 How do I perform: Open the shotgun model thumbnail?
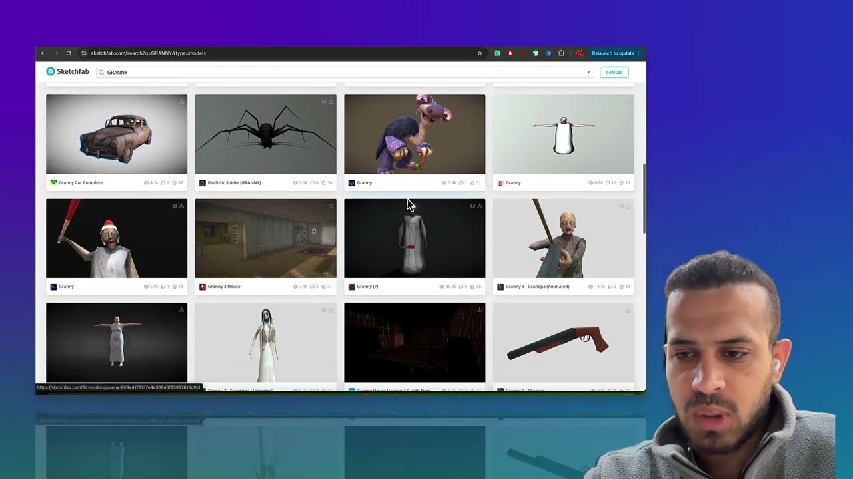(x=563, y=343)
